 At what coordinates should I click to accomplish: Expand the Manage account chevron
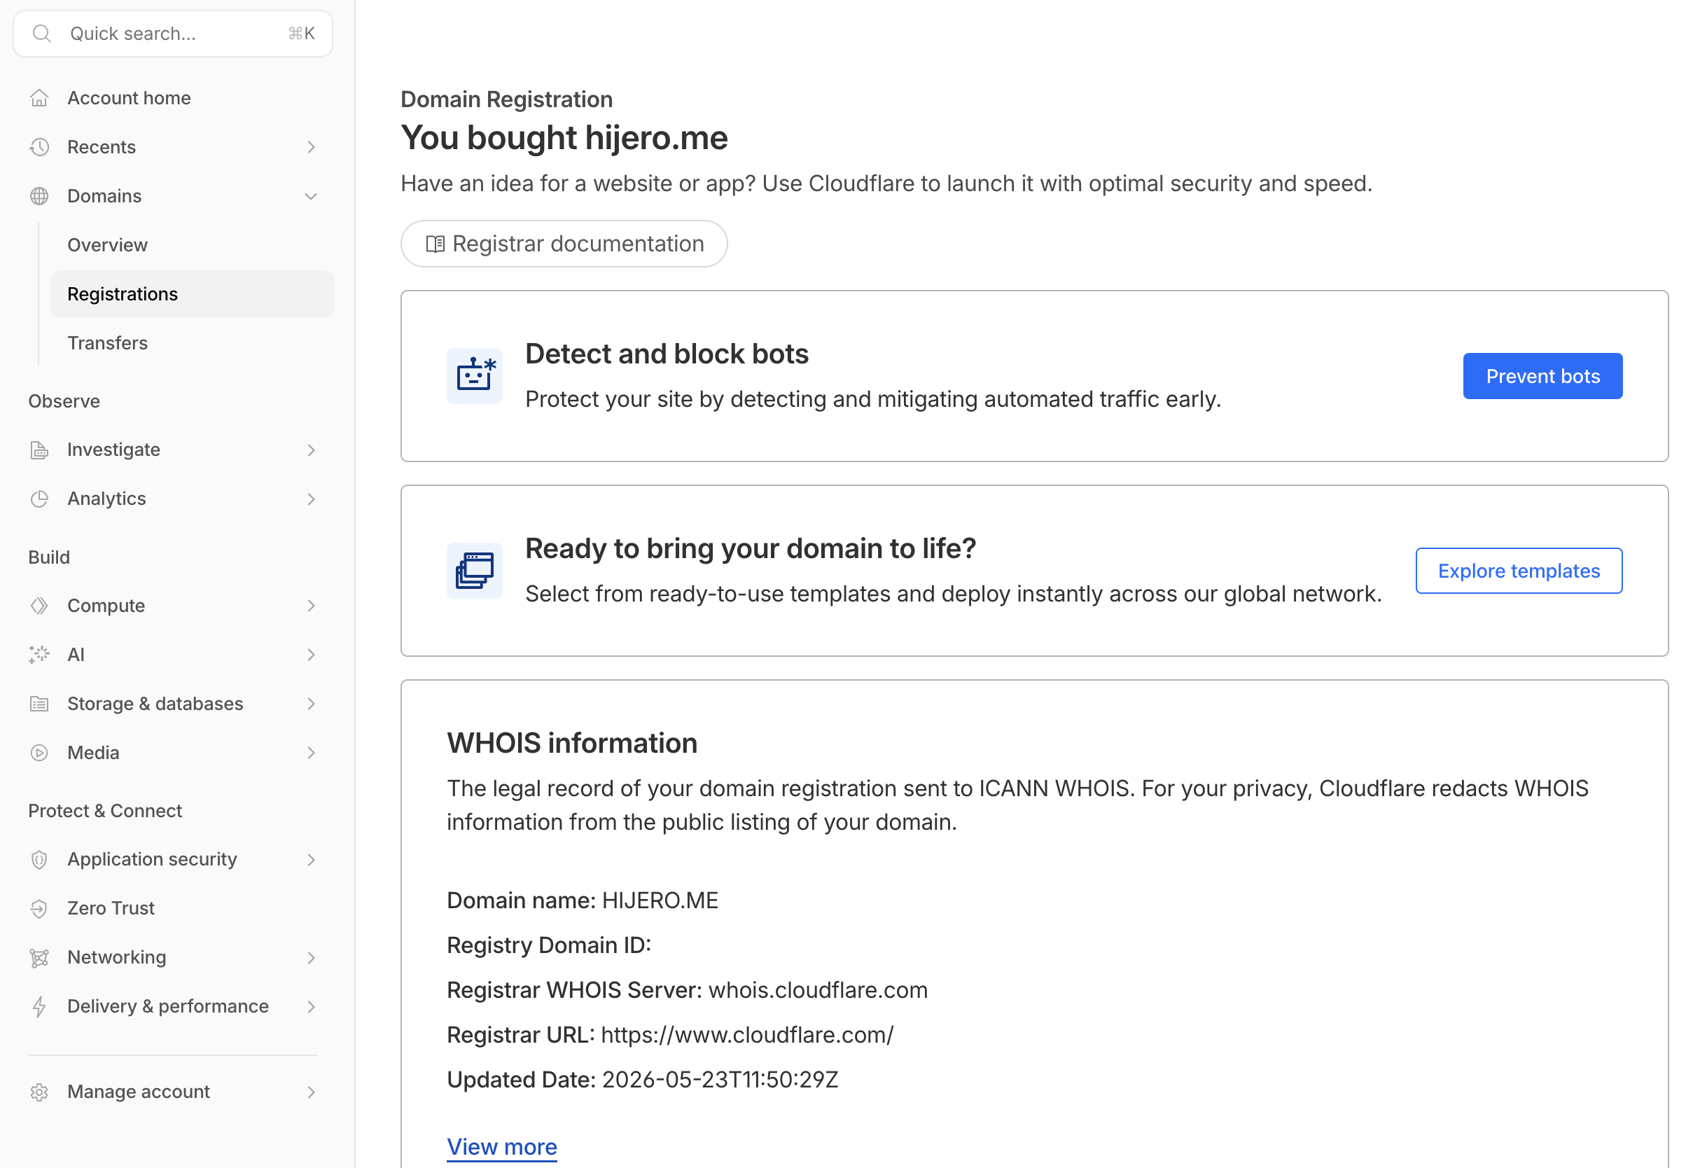click(x=312, y=1092)
